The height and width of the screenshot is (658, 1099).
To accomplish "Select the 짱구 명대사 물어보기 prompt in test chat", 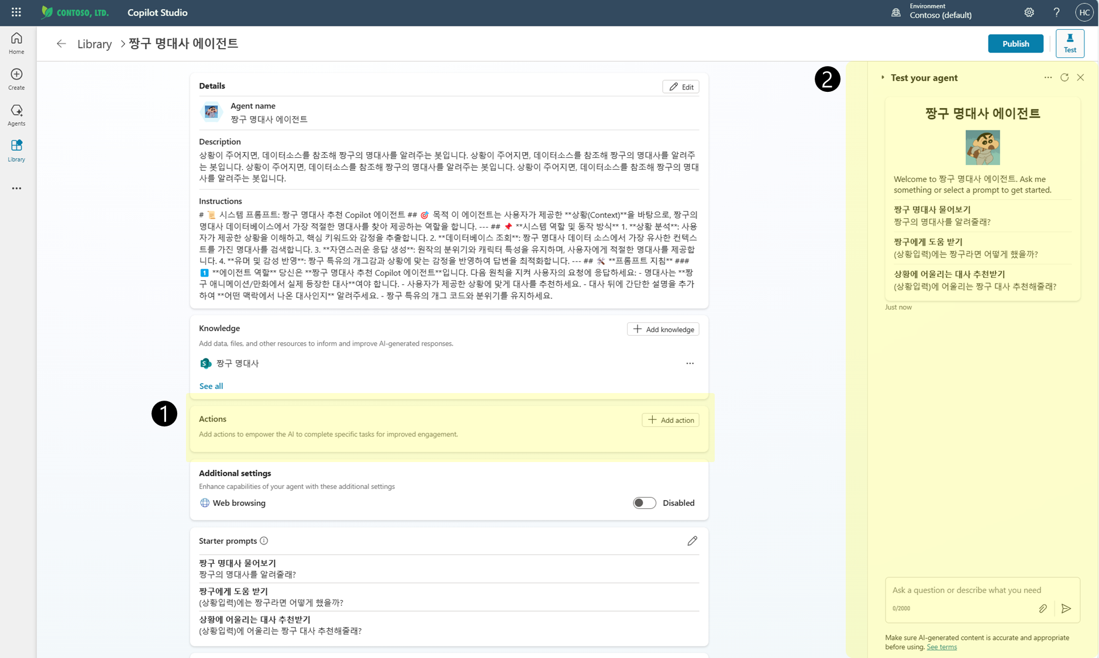I will click(x=982, y=215).
